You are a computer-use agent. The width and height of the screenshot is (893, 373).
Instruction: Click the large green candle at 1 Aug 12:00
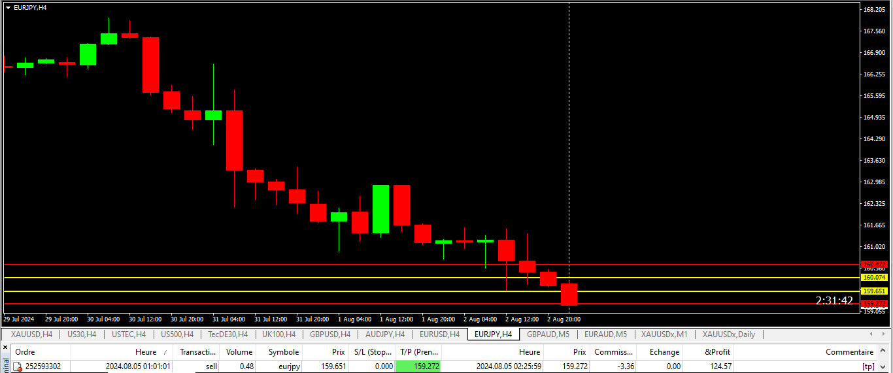tap(380, 209)
